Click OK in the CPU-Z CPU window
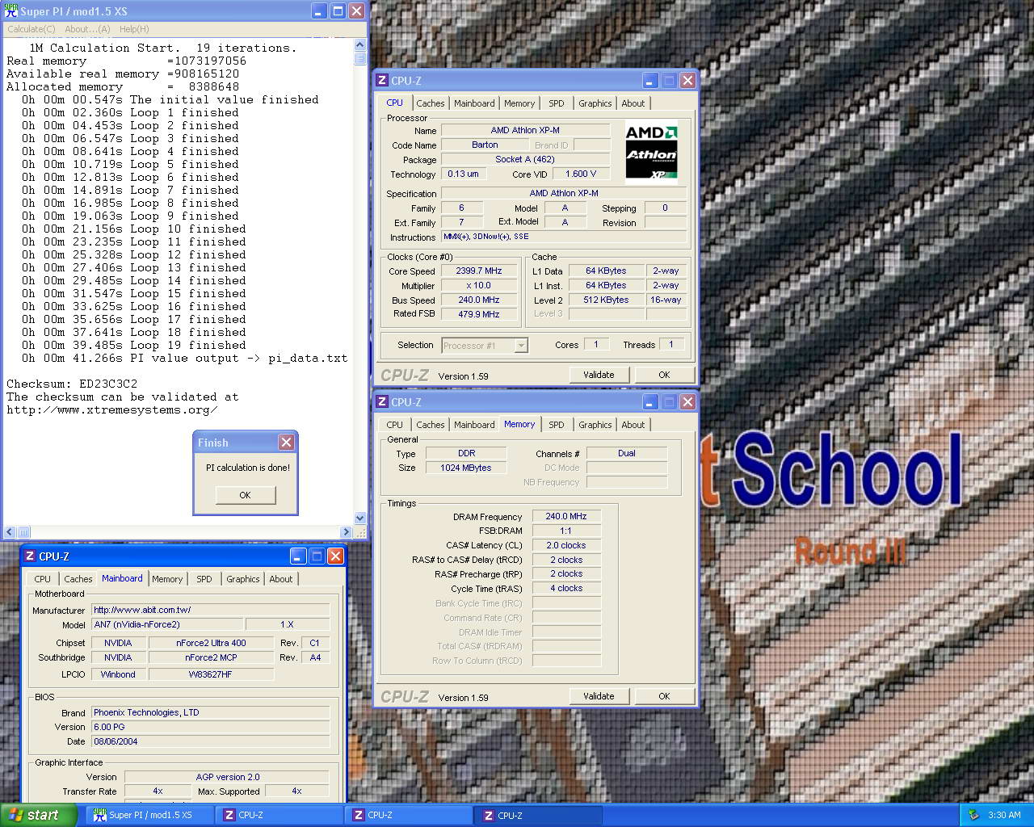 (664, 375)
